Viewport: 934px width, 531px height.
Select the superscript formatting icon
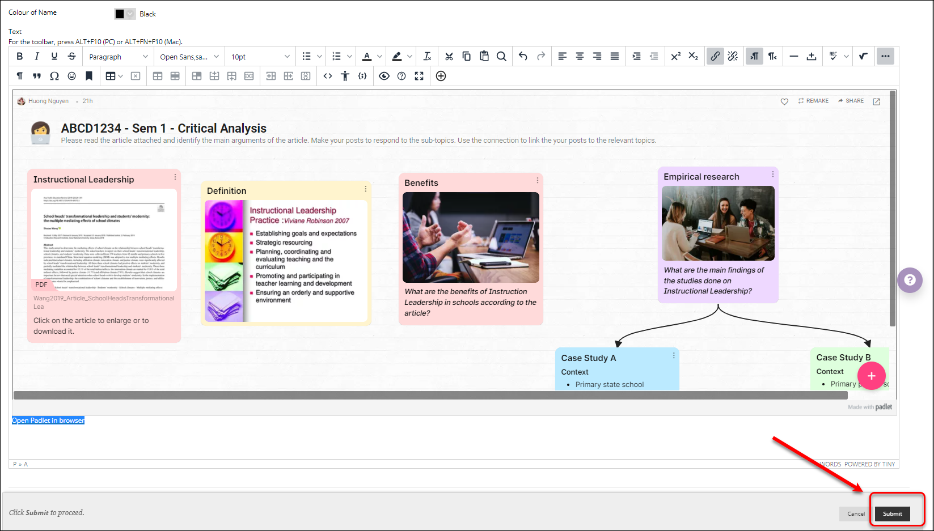click(x=675, y=56)
